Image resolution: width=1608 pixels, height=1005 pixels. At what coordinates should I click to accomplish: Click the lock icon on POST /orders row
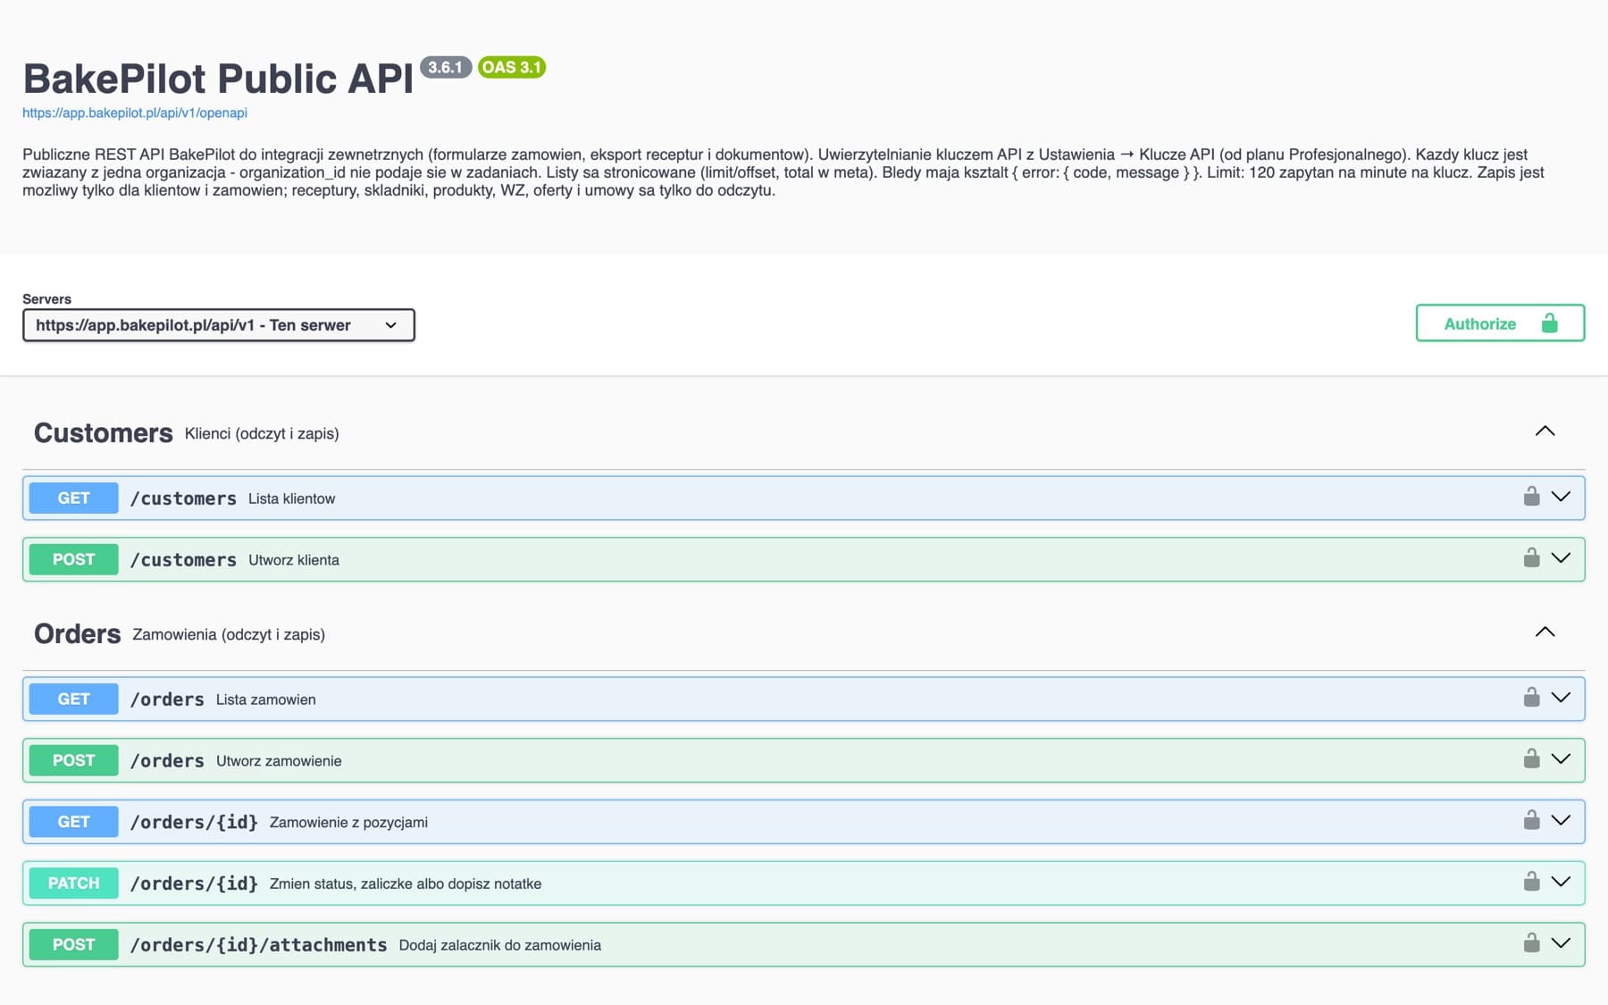pos(1531,759)
